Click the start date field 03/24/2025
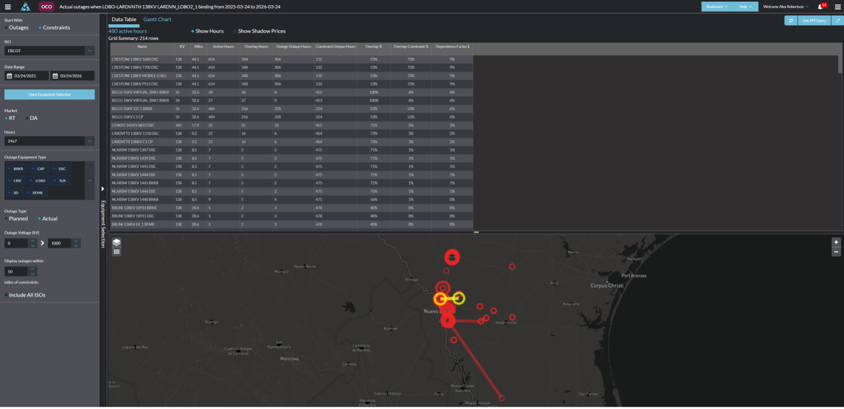This screenshot has height=409, width=844. pos(27,76)
